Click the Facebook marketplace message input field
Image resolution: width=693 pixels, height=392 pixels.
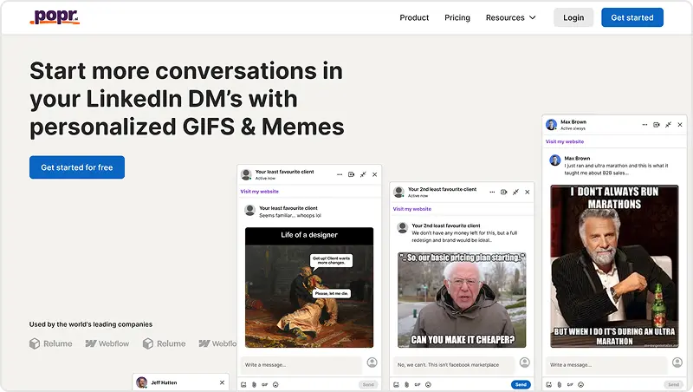(453, 364)
